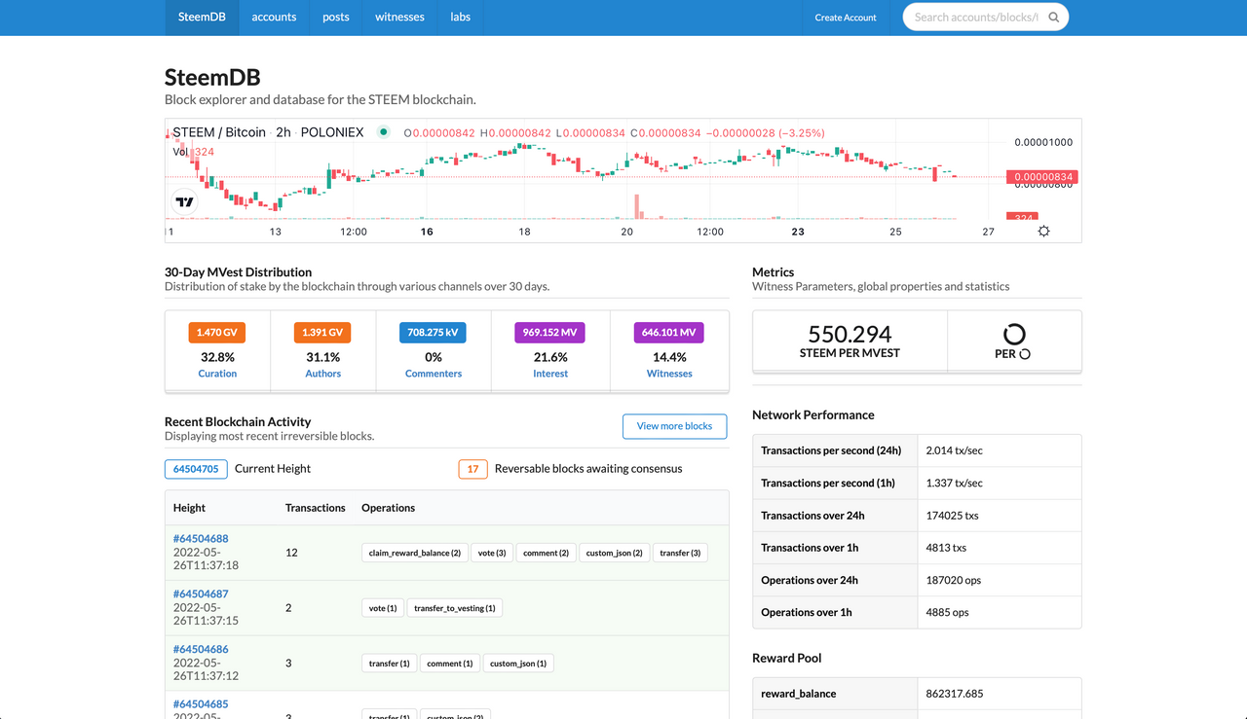Open block #64504685
This screenshot has height=719, width=1247.
tap(201, 704)
